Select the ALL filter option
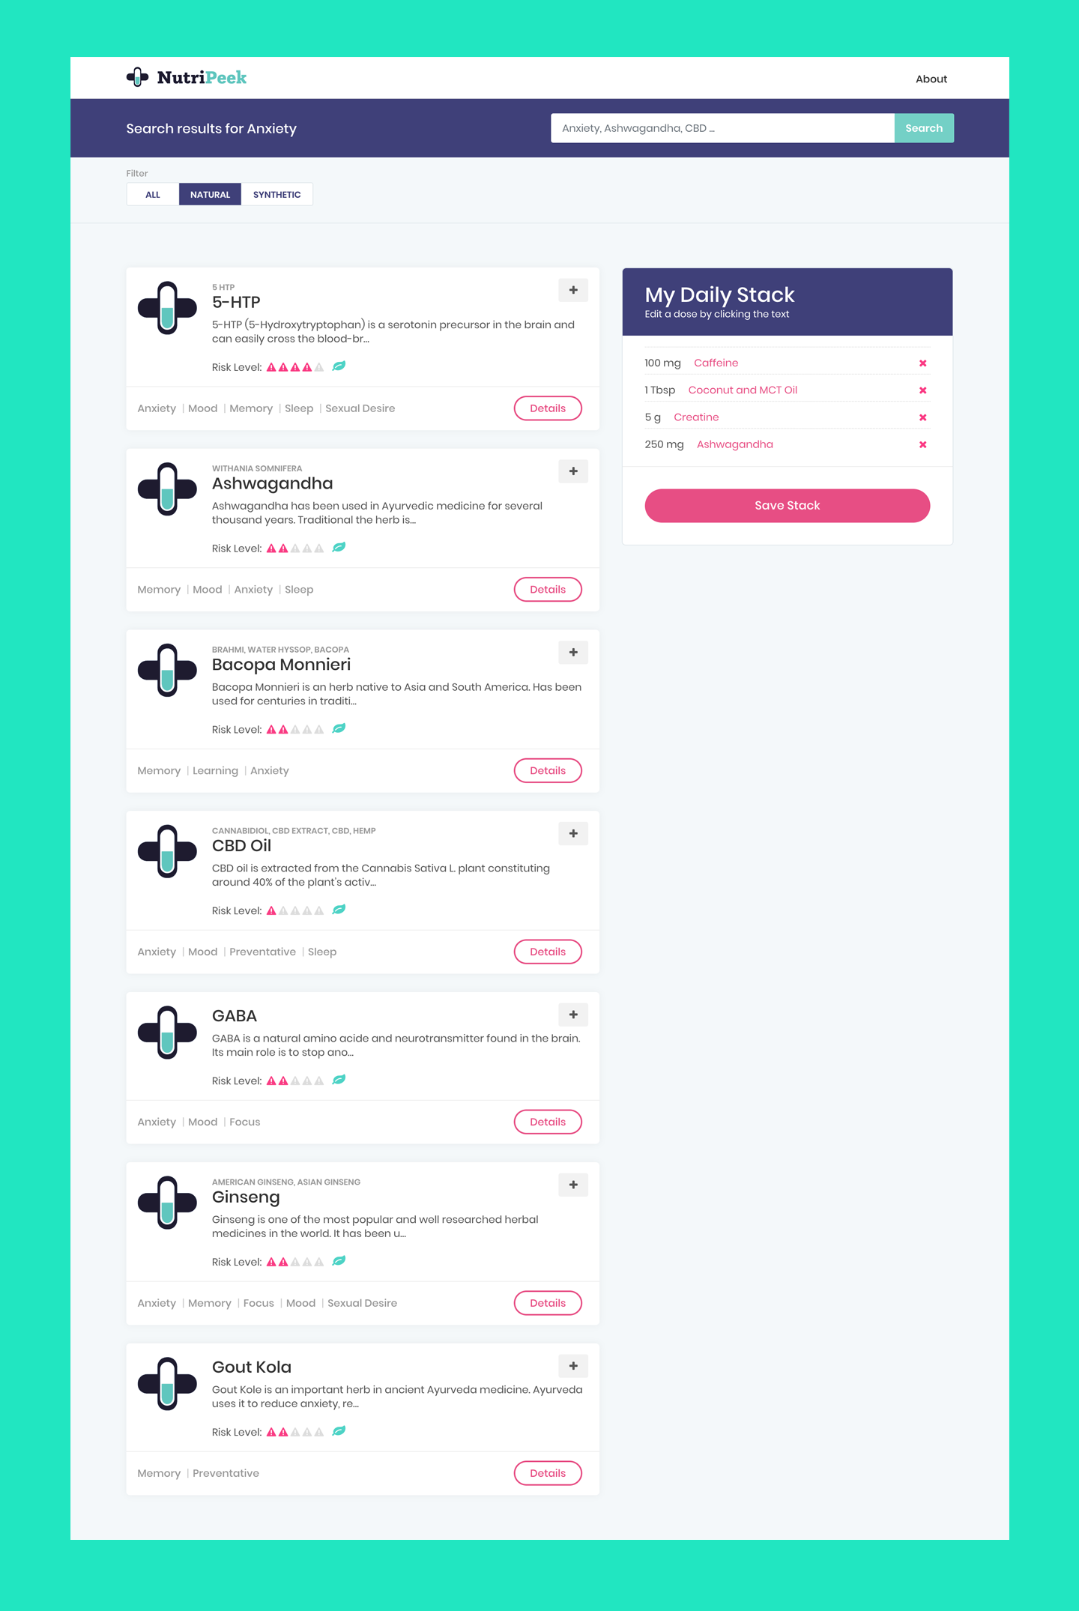Image resolution: width=1079 pixels, height=1611 pixels. click(153, 194)
